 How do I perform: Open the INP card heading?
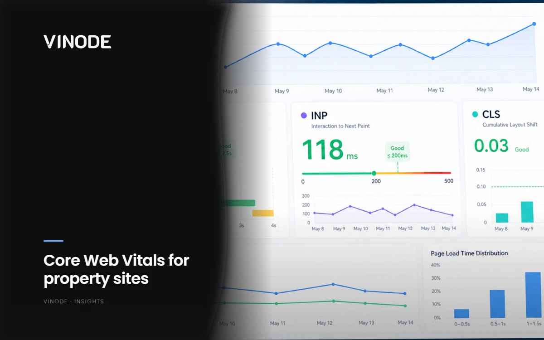click(x=319, y=116)
